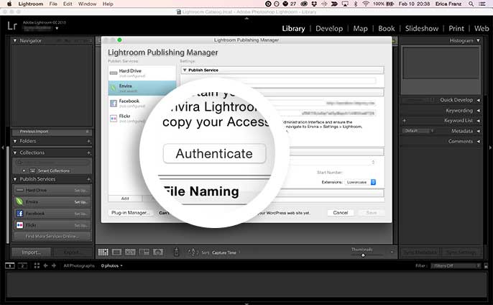The width and height of the screenshot is (493, 305).
Task: Open the Help menu
Action: pos(108,4)
